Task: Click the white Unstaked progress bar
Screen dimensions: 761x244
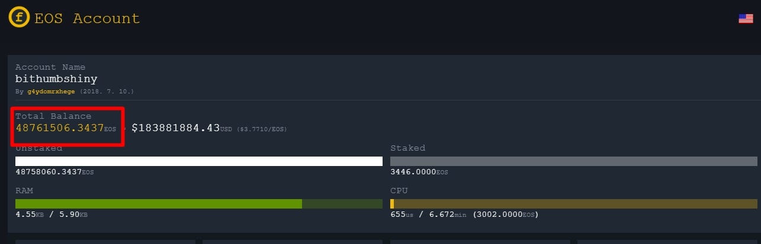Action: 199,161
